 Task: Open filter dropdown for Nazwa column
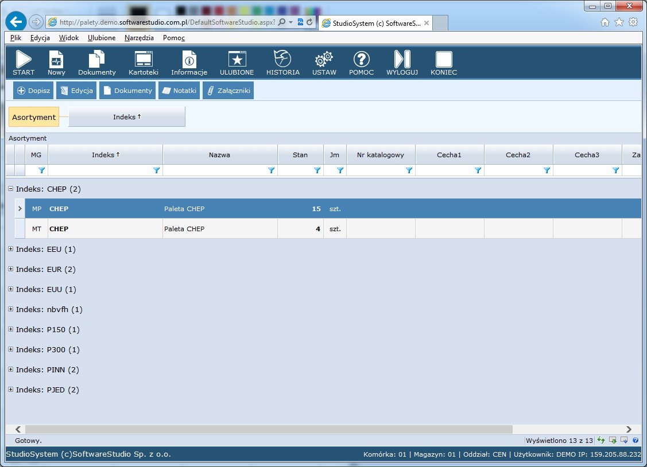(271, 170)
